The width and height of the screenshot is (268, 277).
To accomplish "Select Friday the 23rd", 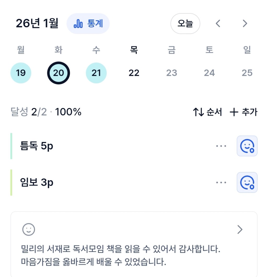I will pyautogui.click(x=172, y=73).
